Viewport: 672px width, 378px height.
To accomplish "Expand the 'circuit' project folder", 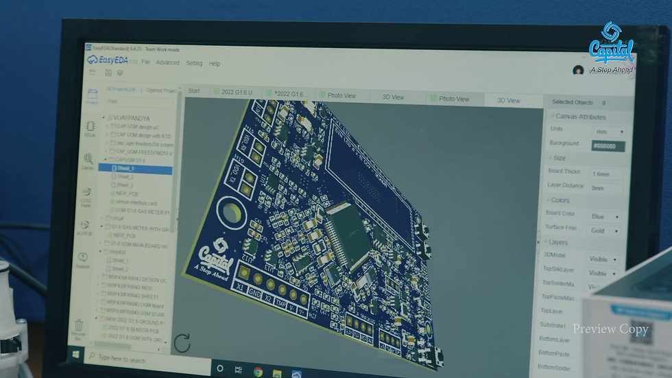I will click(102, 218).
